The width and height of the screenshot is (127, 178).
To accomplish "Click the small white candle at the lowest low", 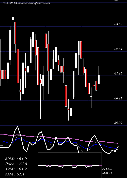I will coord(71,112).
